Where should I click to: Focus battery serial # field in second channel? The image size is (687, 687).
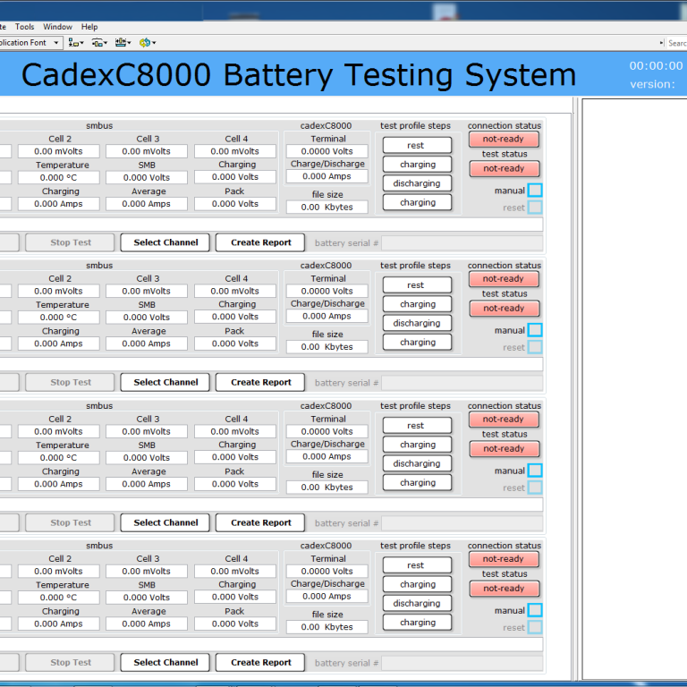[x=462, y=383]
